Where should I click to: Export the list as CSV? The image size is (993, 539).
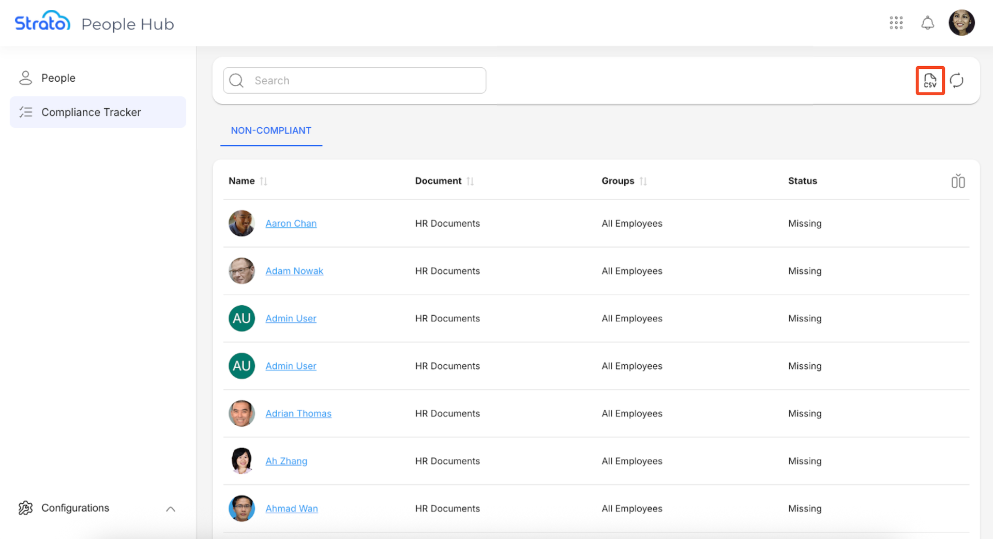pos(930,81)
